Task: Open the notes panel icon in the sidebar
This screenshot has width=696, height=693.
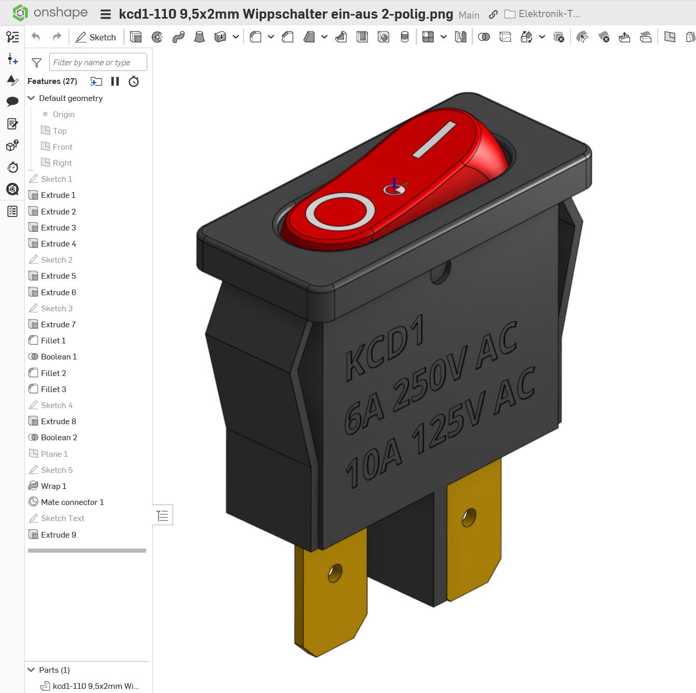Action: [x=12, y=124]
